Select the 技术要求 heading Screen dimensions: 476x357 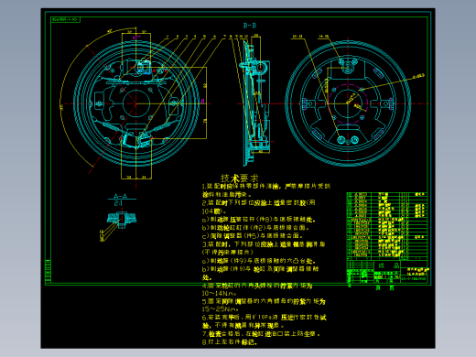(x=240, y=178)
